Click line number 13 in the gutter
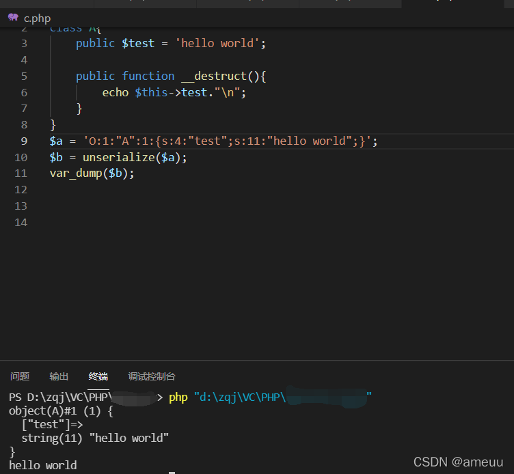514x474 pixels. (21, 206)
